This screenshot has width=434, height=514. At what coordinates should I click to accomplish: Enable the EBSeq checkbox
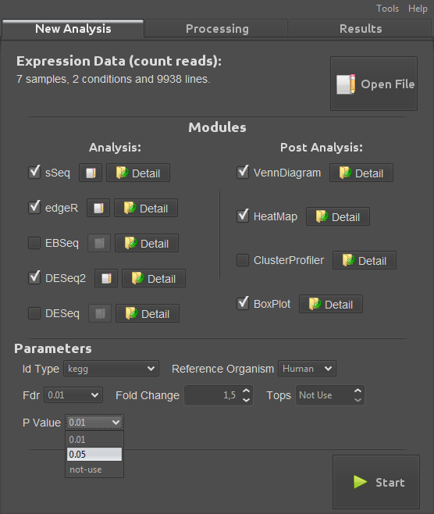click(34, 243)
